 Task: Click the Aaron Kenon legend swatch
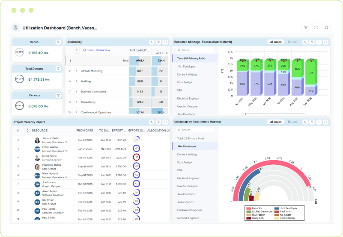277,218
